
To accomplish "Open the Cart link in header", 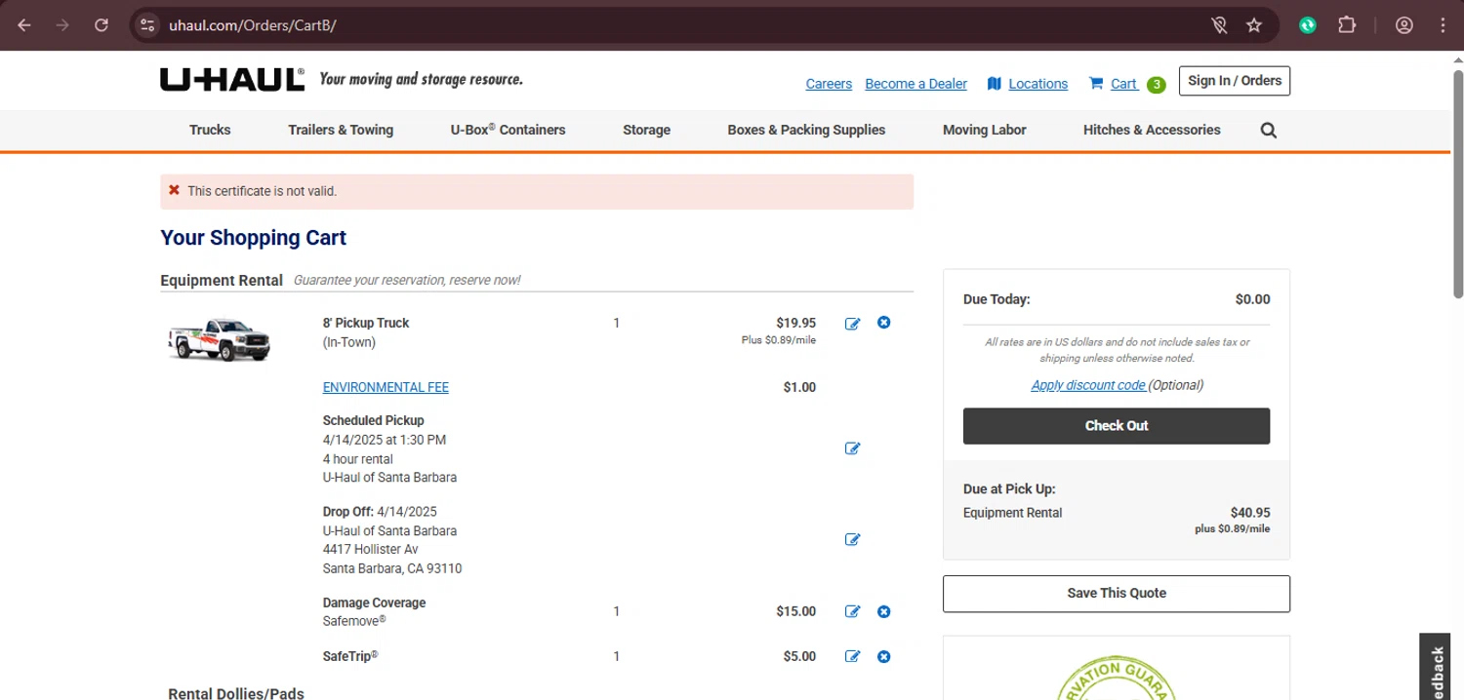I will 1123,84.
